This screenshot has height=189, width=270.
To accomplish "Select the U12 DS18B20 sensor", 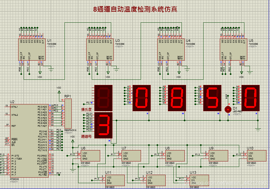I will point(156,180).
